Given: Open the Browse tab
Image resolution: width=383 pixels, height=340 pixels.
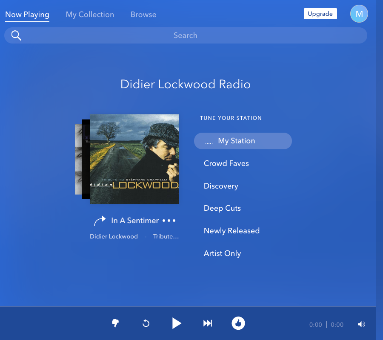Looking at the screenshot, I should 143,15.
